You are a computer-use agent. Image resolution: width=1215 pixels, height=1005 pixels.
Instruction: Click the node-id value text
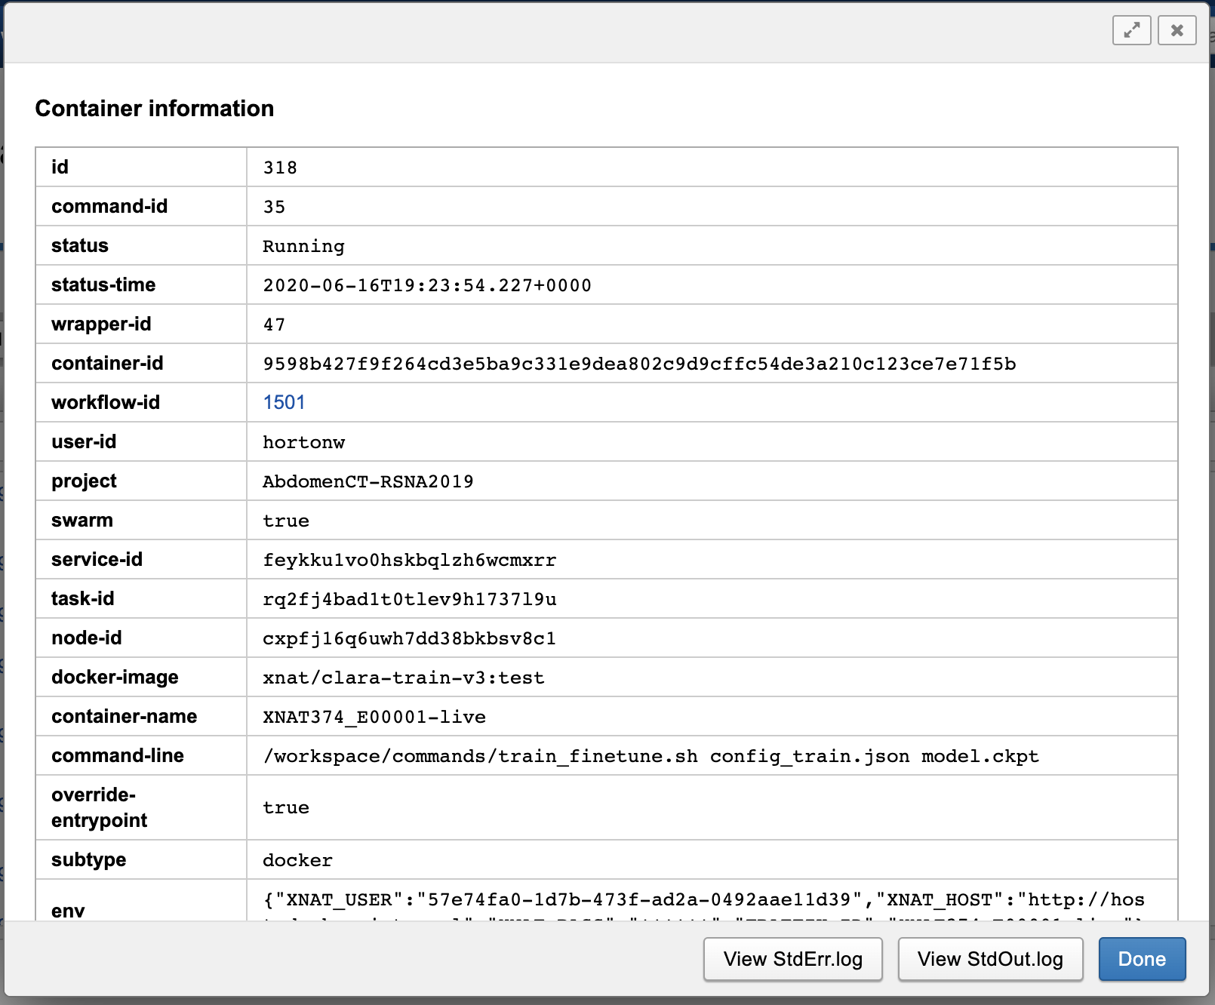(x=409, y=638)
